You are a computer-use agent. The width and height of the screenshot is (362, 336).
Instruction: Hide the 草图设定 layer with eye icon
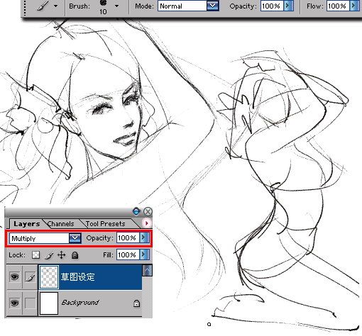(14, 276)
